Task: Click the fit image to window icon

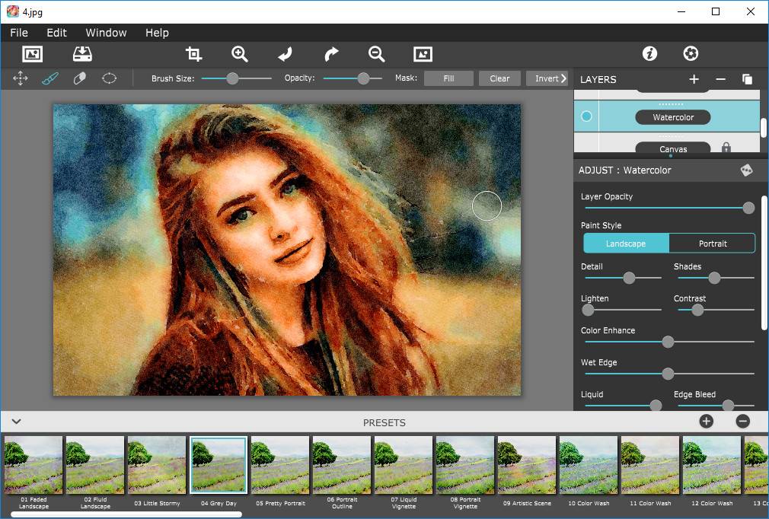Action: (423, 54)
